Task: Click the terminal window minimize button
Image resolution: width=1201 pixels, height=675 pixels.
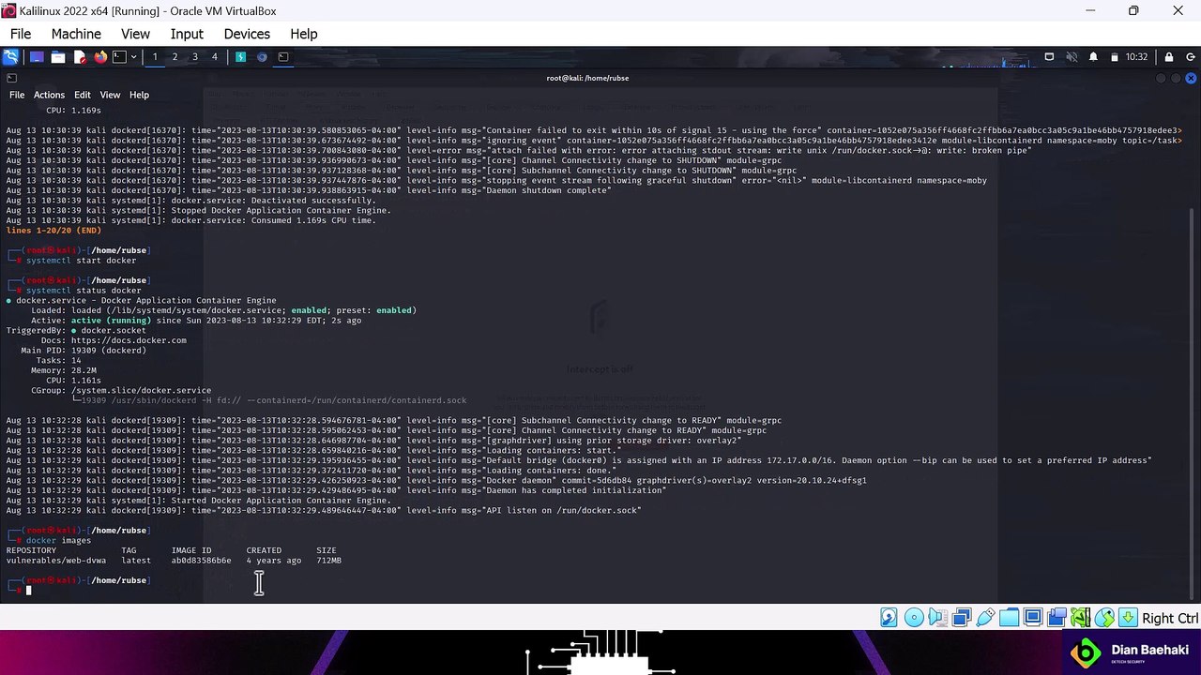Action: [1161, 78]
